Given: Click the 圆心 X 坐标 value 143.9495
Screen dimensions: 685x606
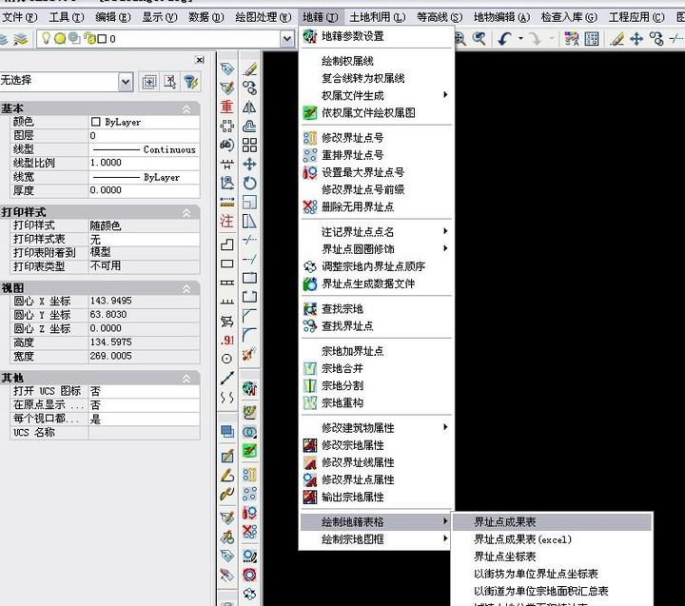Looking at the screenshot, I should point(145,301).
